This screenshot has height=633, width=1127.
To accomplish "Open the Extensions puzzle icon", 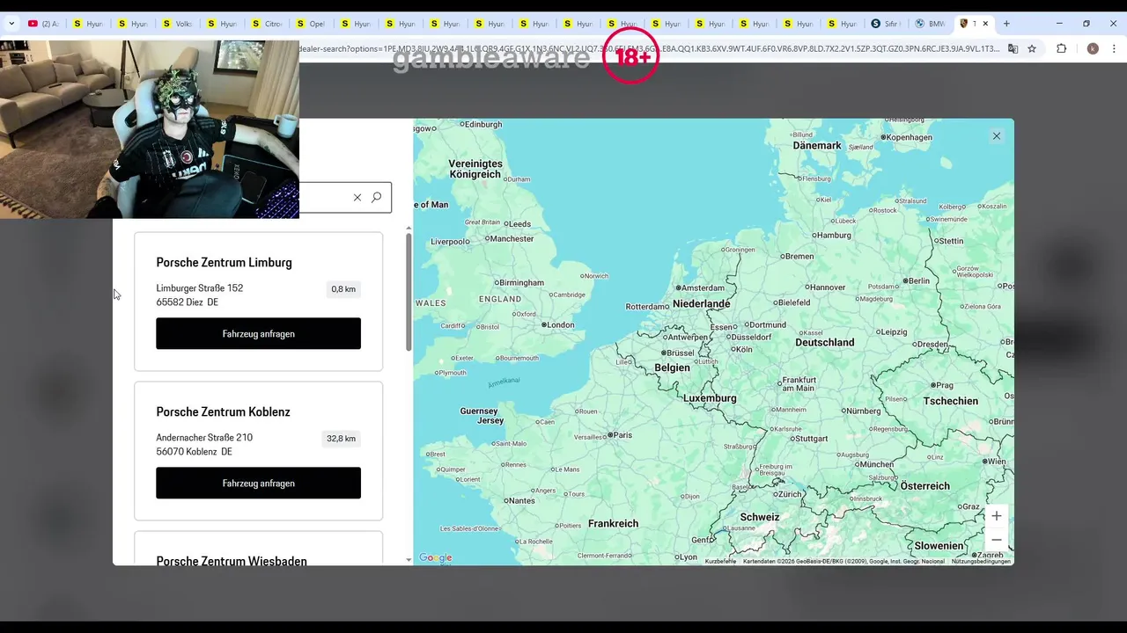I will tap(1061, 48).
